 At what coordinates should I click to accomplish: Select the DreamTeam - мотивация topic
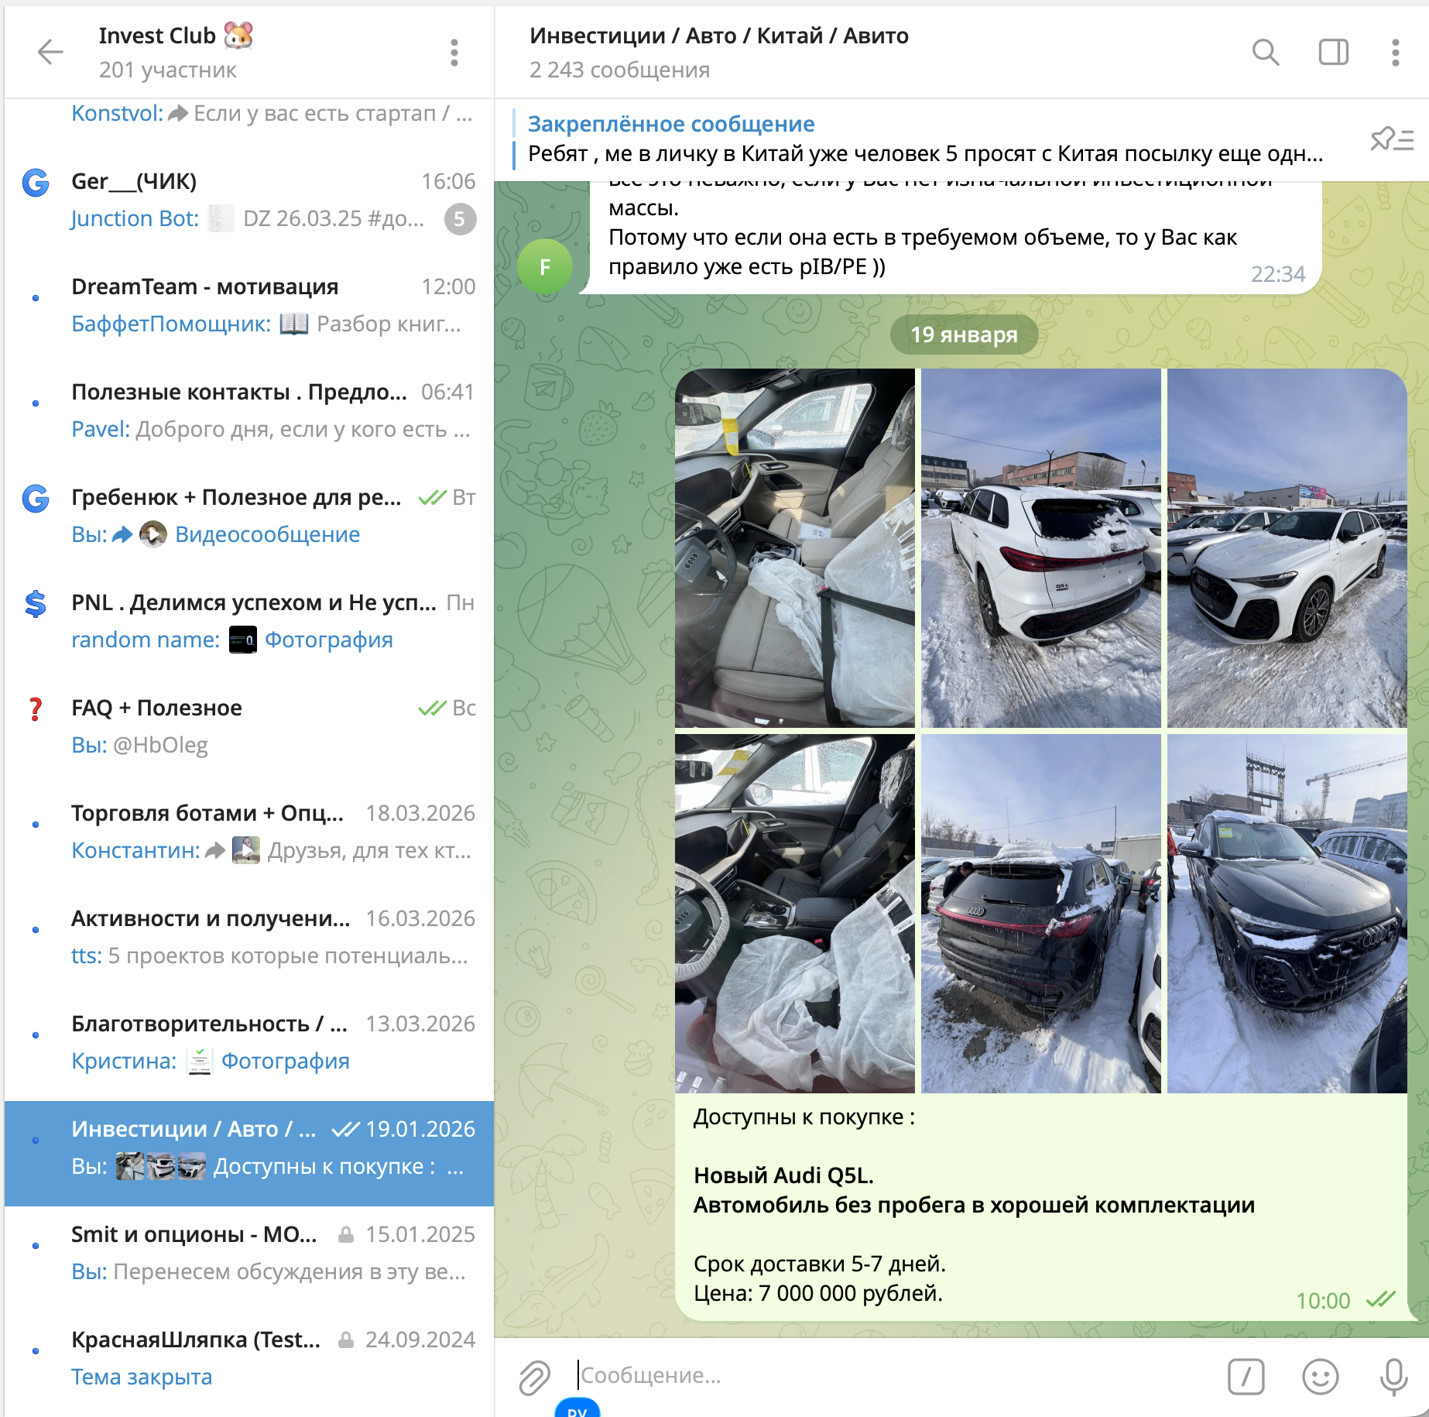tap(248, 305)
